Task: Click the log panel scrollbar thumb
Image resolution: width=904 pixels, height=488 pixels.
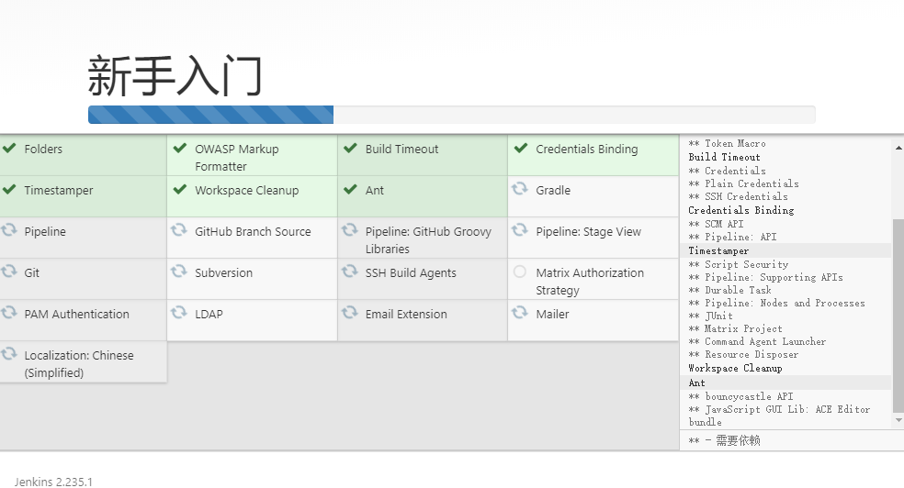Action: click(x=898, y=316)
